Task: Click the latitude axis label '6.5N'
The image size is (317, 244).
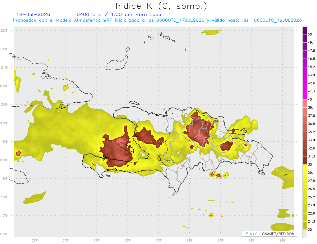Action: [x=4, y=234]
